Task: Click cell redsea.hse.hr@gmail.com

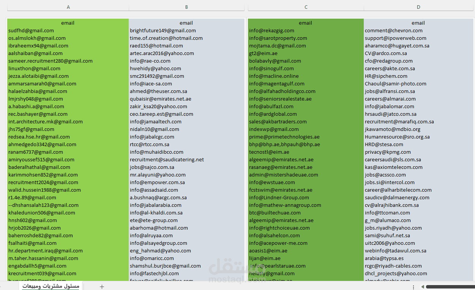Action: tap(68, 137)
